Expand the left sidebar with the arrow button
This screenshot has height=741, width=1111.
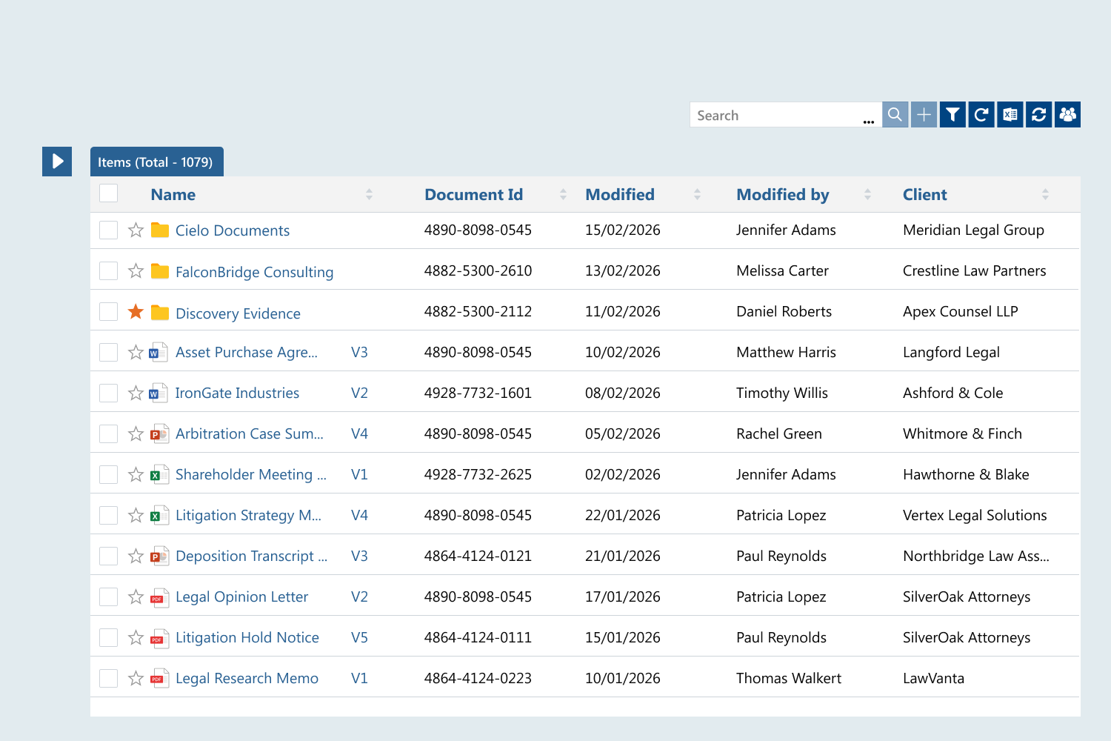(56, 161)
